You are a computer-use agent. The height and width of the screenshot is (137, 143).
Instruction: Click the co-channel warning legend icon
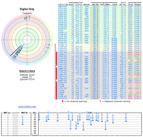click(63, 101)
